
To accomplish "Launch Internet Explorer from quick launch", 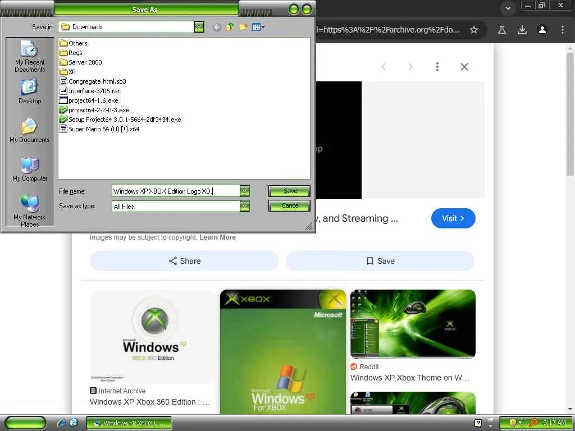I will point(61,423).
